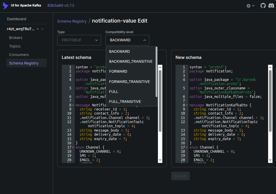
Task: Click line number 13 in New schema gutter
Action: 183,130
